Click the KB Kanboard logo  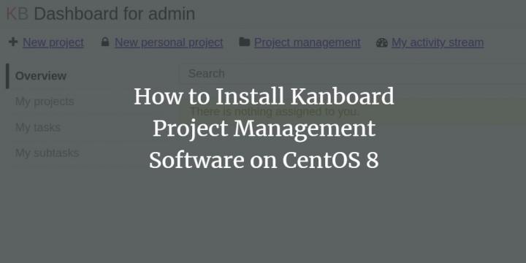pyautogui.click(x=17, y=14)
